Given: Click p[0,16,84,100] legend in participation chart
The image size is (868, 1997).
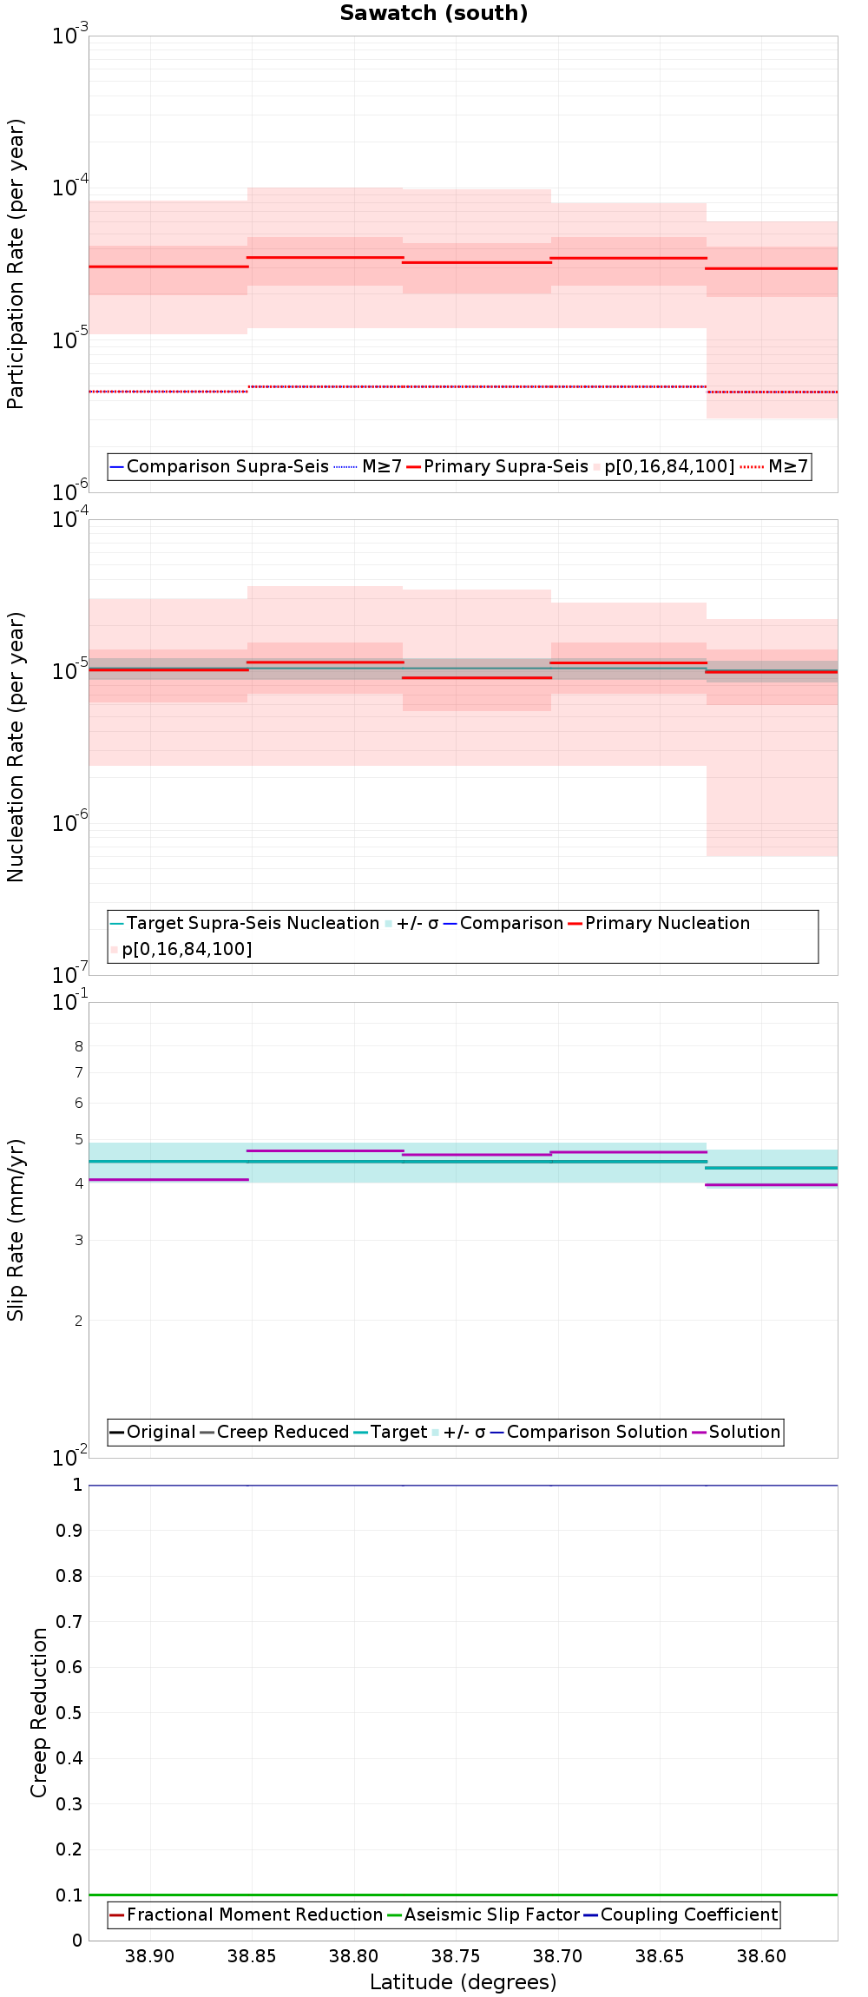Looking at the screenshot, I should pos(663,466).
